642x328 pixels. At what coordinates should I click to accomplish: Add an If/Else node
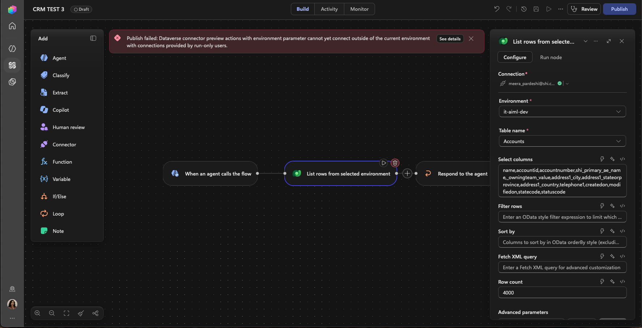(67, 196)
